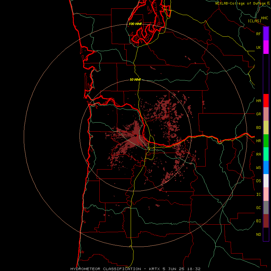Click the RF purple legend swatch
271x271 pixels.
point(266,34)
